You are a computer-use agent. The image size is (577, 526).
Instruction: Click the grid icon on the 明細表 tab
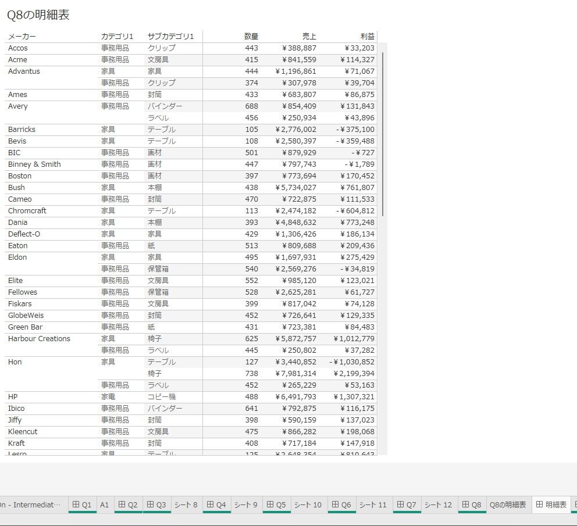click(x=540, y=504)
